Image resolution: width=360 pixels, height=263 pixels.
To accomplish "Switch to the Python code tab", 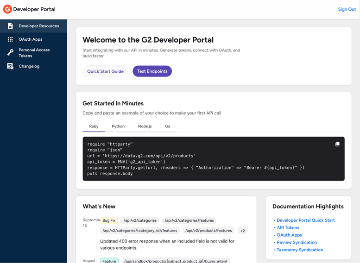I will click(118, 126).
